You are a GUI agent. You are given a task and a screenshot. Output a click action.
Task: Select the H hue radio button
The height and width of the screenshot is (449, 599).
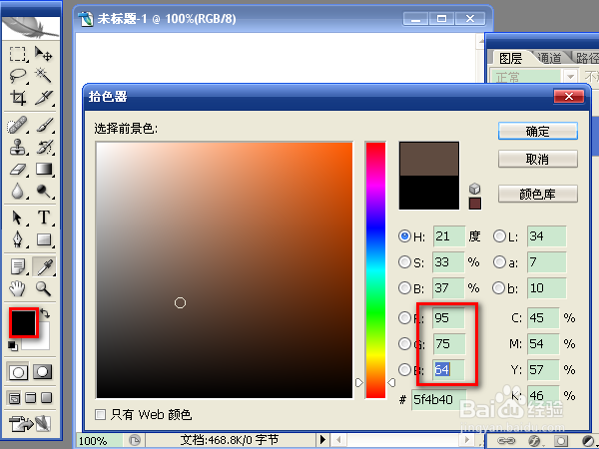coord(404,235)
